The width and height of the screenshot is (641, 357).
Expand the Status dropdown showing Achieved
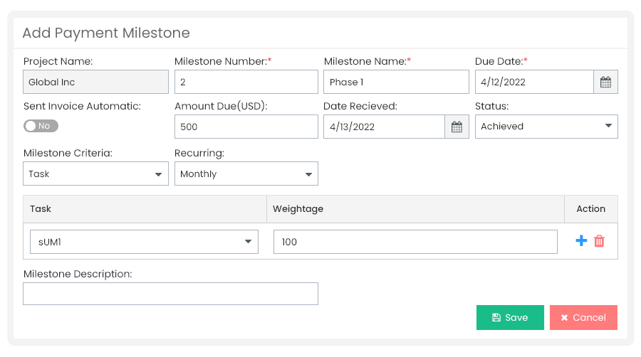click(x=546, y=127)
